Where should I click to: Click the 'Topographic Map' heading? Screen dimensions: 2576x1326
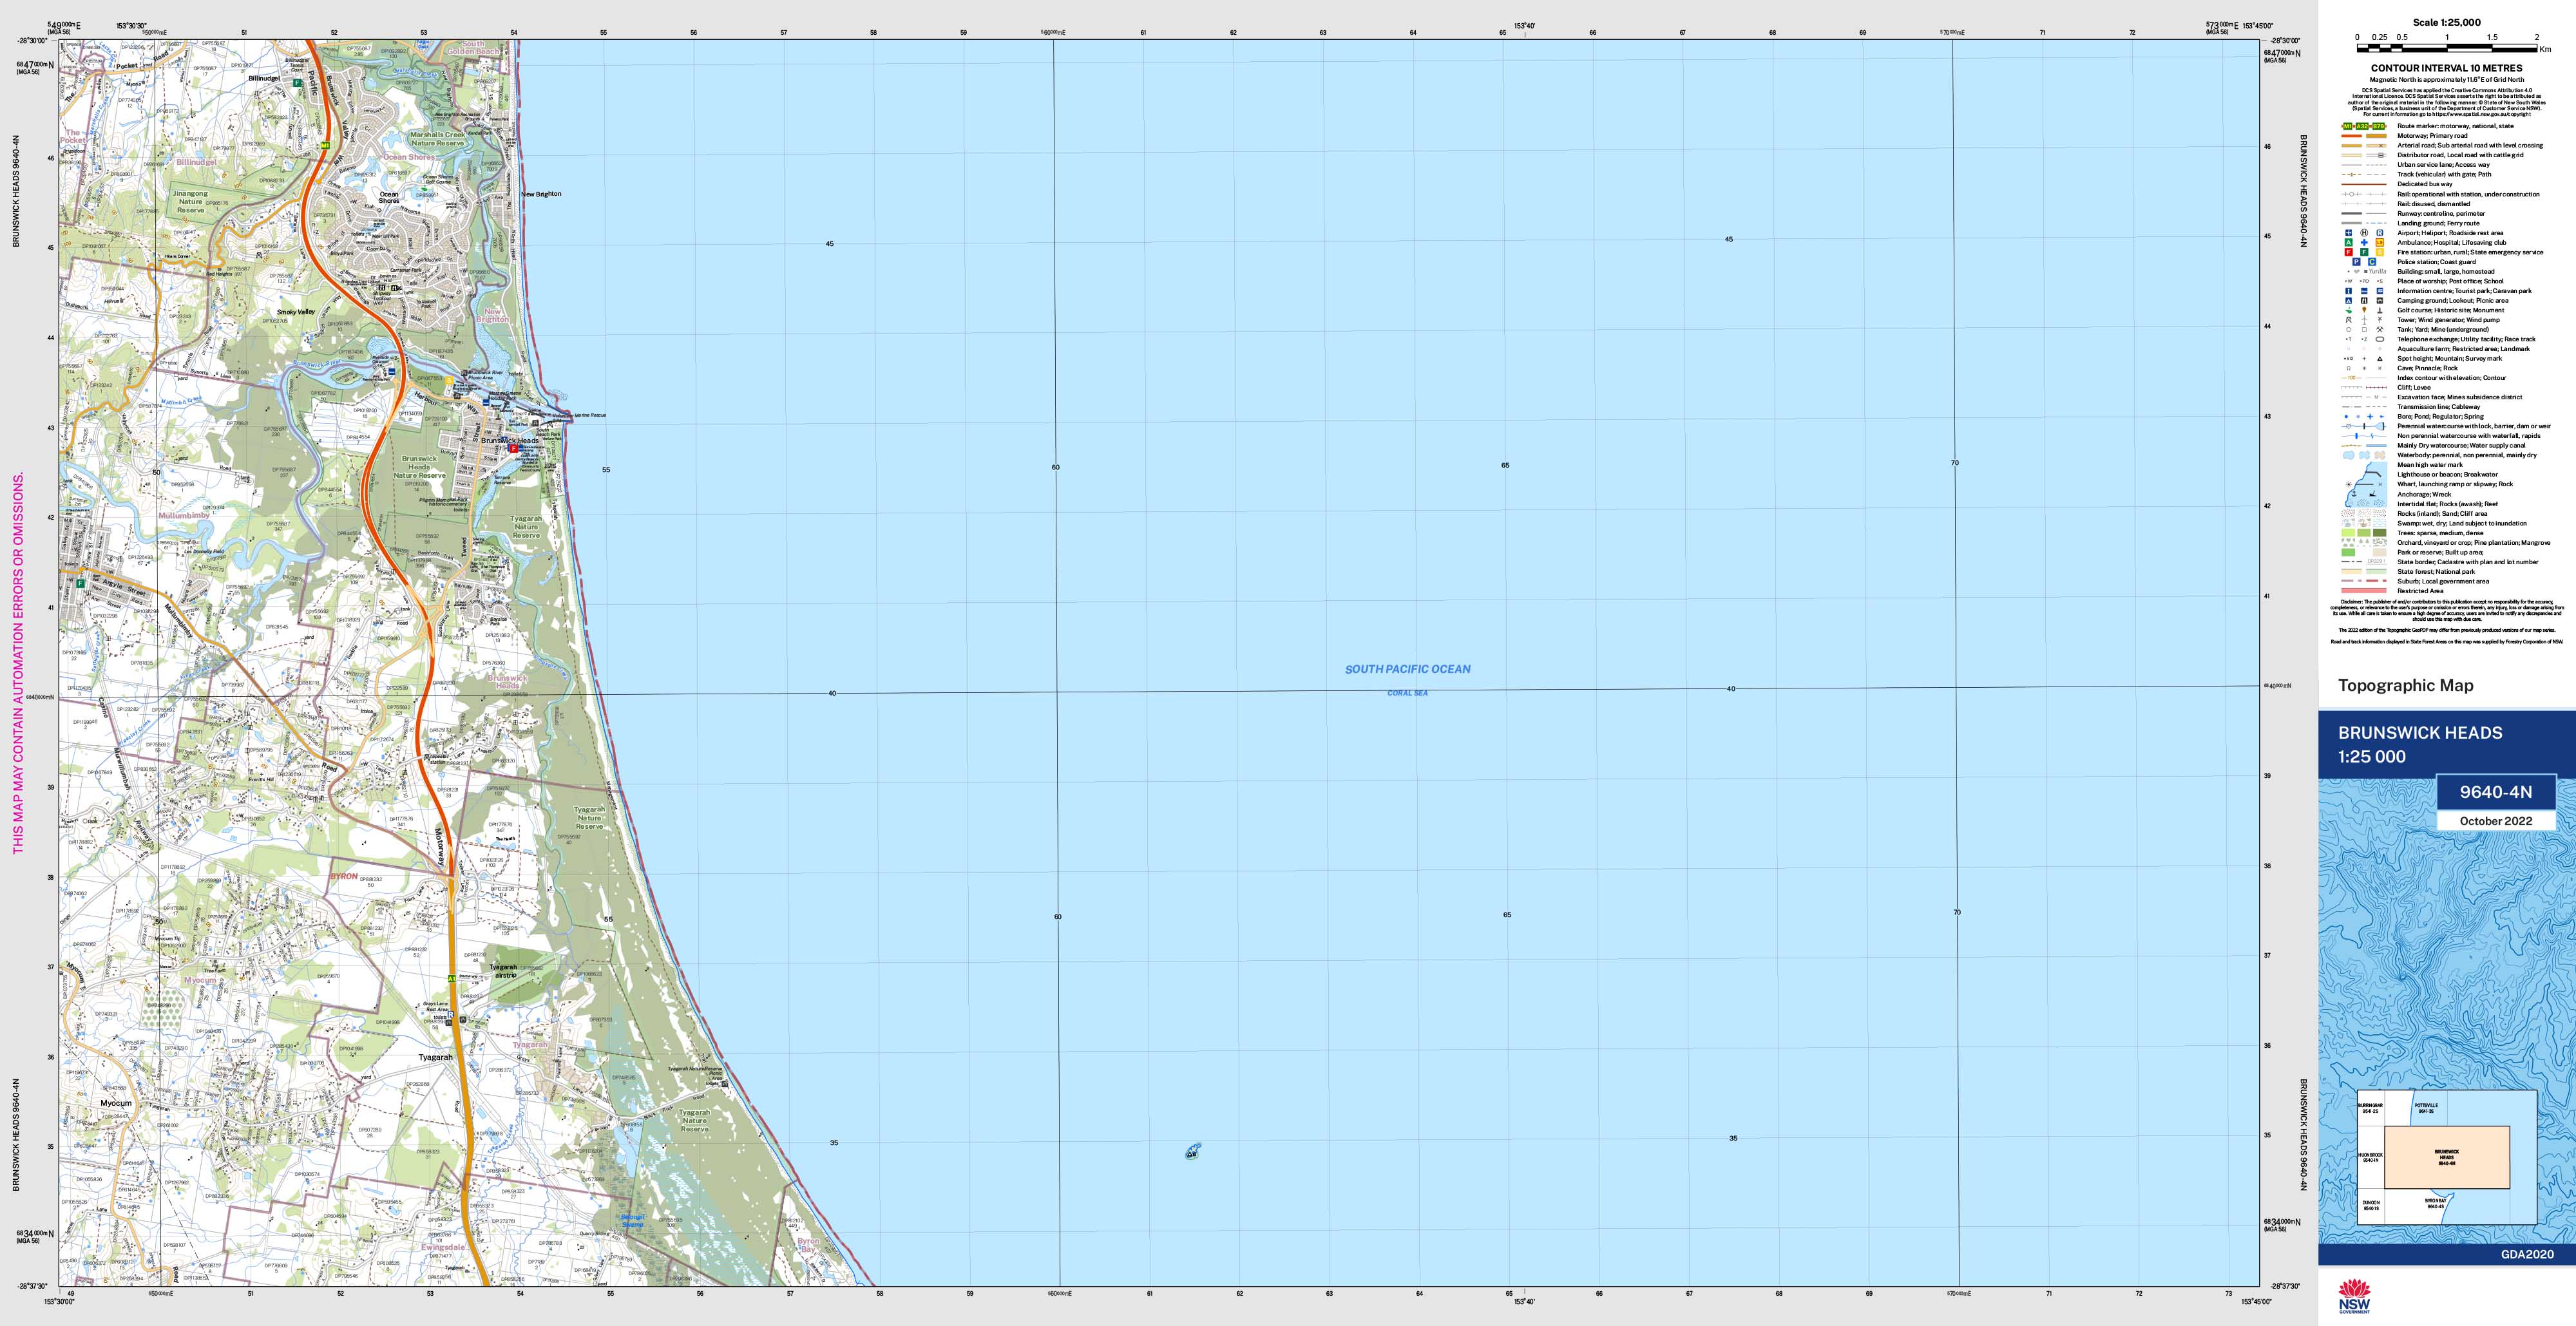(x=2405, y=685)
